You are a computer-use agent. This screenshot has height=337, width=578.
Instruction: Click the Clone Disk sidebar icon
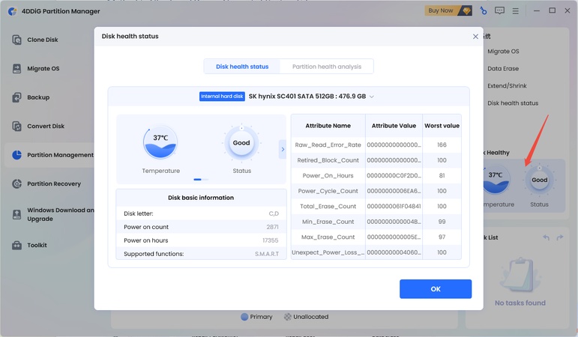point(16,40)
